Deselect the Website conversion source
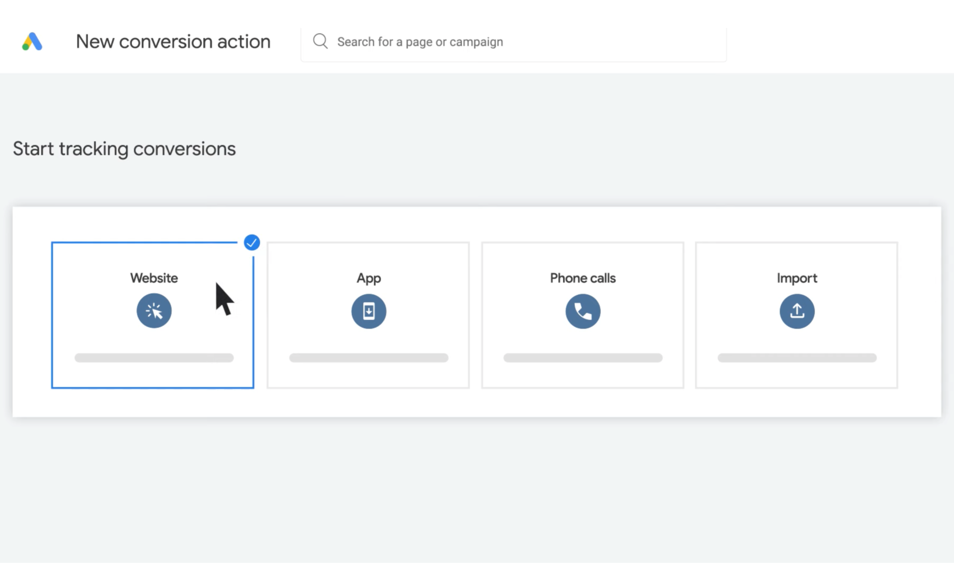 [154, 314]
